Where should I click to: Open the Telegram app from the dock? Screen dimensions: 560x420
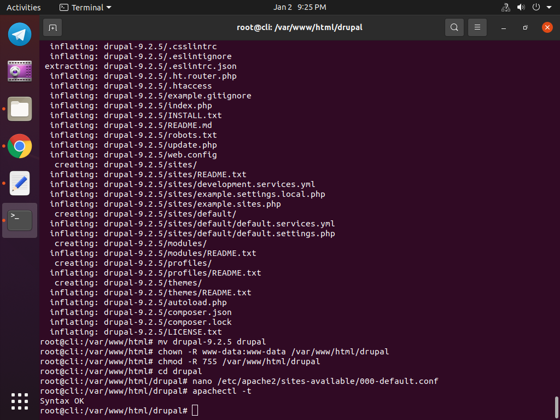[20, 34]
